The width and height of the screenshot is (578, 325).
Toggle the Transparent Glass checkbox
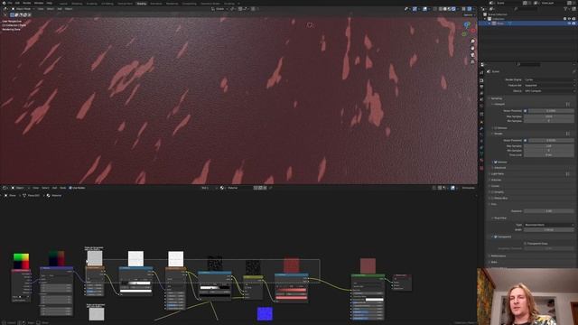[x=526, y=244]
